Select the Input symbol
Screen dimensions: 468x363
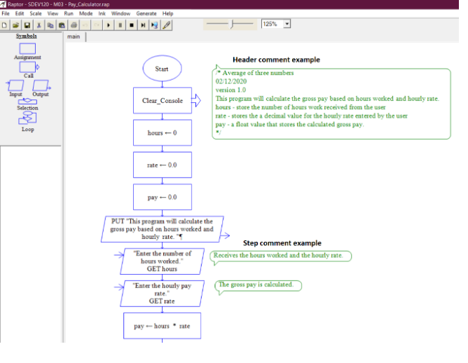15,85
